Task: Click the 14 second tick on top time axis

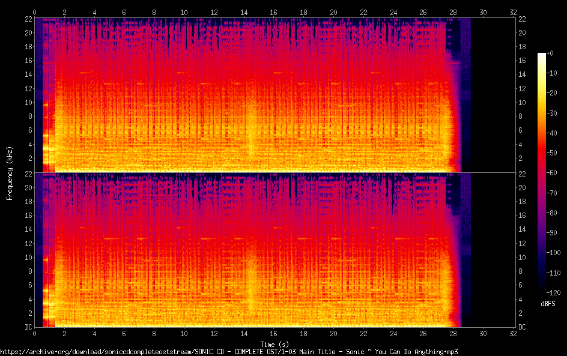Action: tap(244, 12)
